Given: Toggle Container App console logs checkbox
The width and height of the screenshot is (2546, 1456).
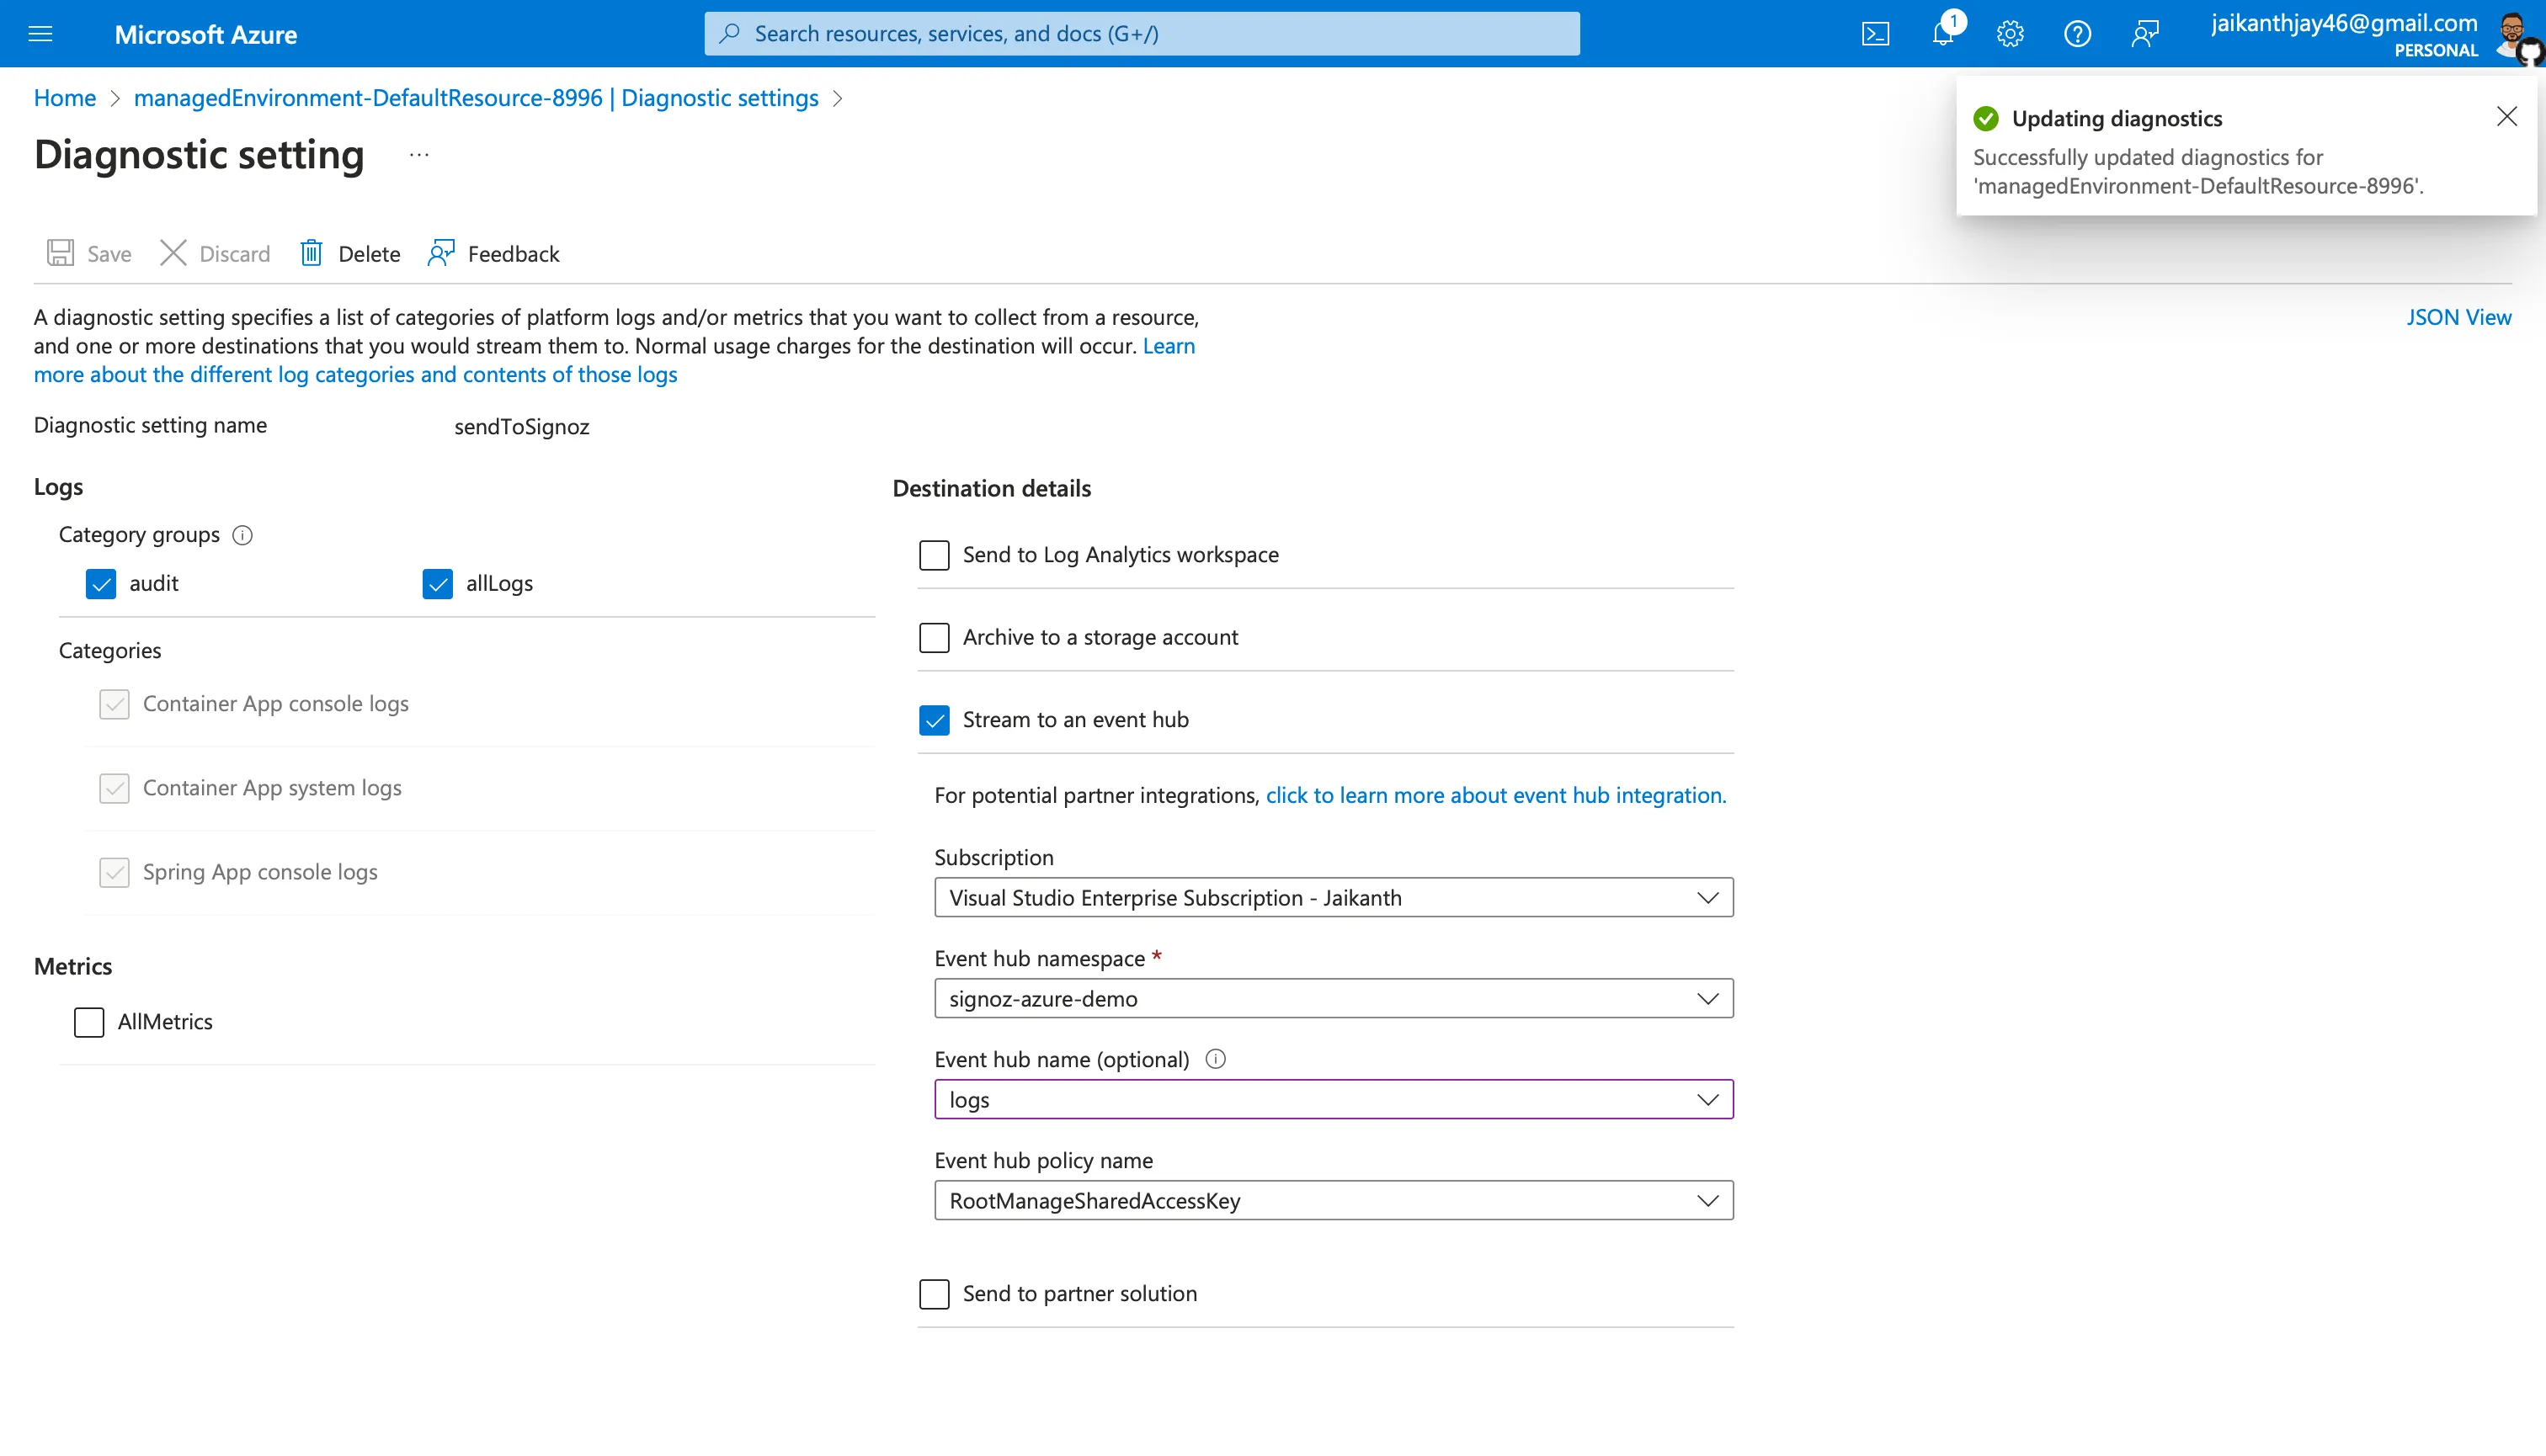Looking at the screenshot, I should tap(114, 704).
